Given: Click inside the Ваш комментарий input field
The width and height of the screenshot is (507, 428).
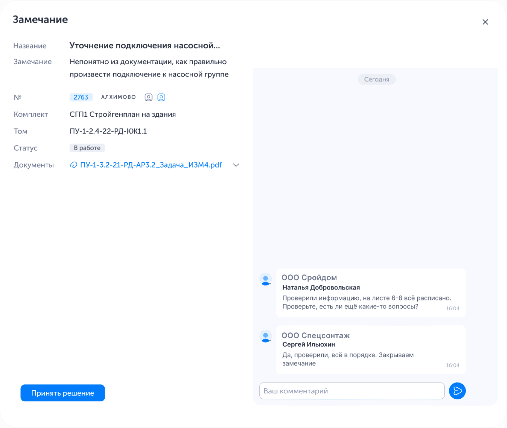Looking at the screenshot, I should [x=351, y=391].
